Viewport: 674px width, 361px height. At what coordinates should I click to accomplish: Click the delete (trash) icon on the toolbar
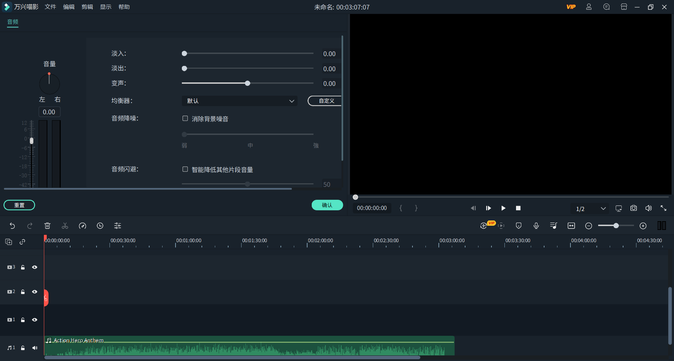[47, 226]
